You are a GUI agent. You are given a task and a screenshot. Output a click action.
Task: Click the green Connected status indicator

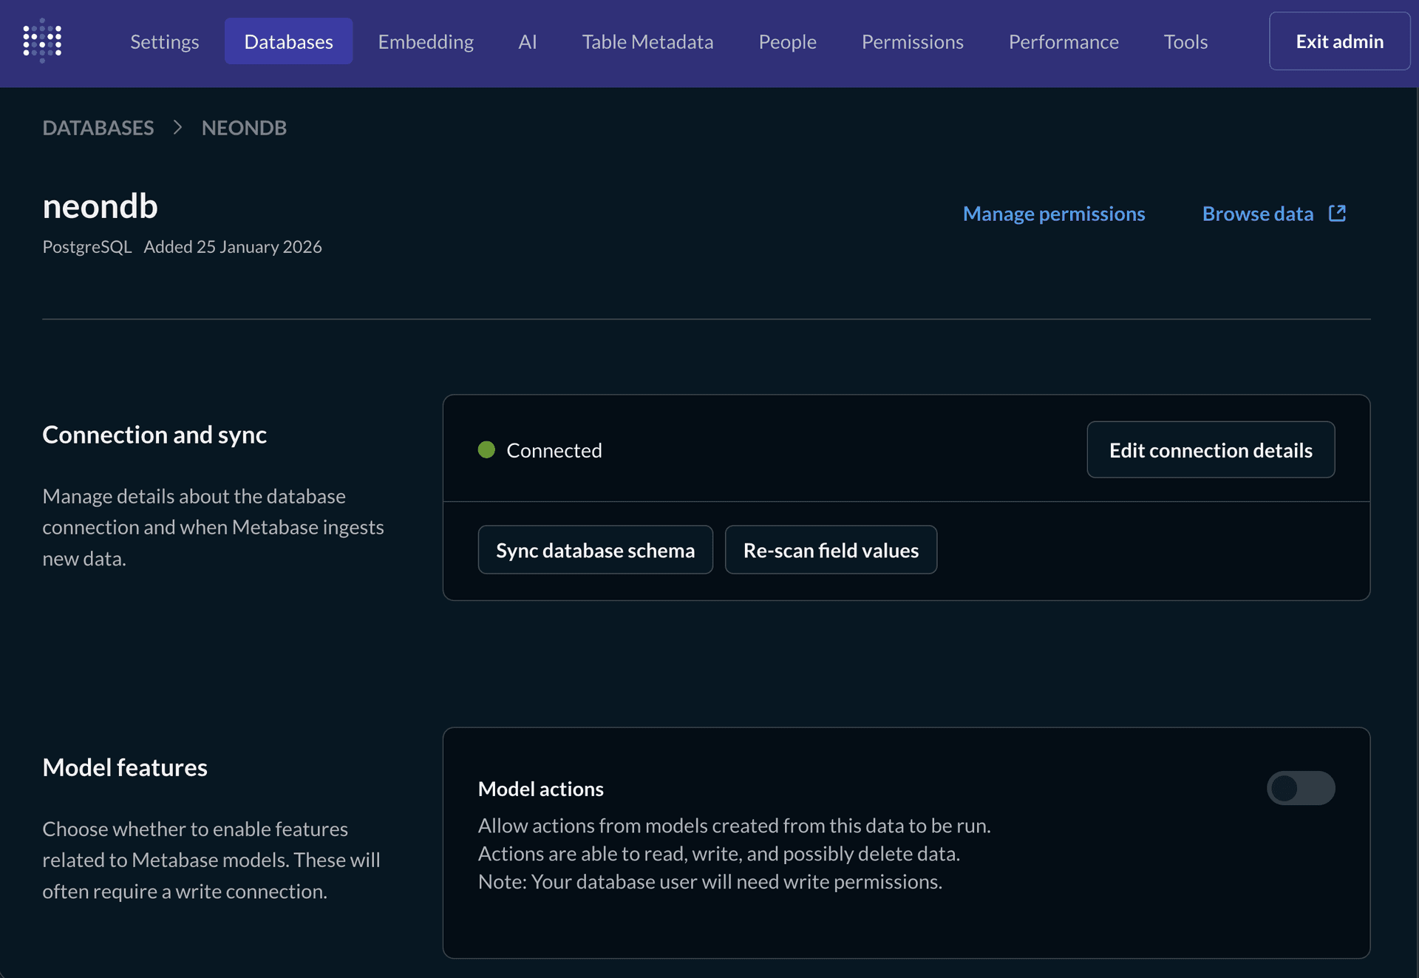(487, 449)
